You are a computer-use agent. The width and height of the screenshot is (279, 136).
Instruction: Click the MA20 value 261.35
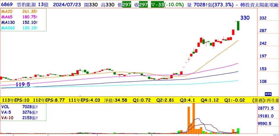(30, 12)
